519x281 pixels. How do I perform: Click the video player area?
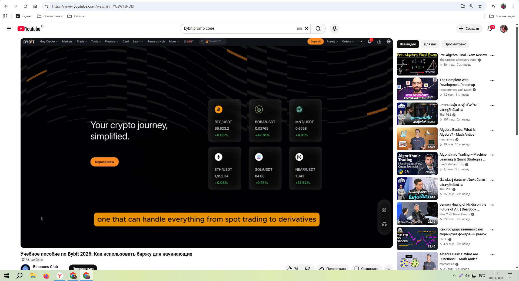coord(207,143)
